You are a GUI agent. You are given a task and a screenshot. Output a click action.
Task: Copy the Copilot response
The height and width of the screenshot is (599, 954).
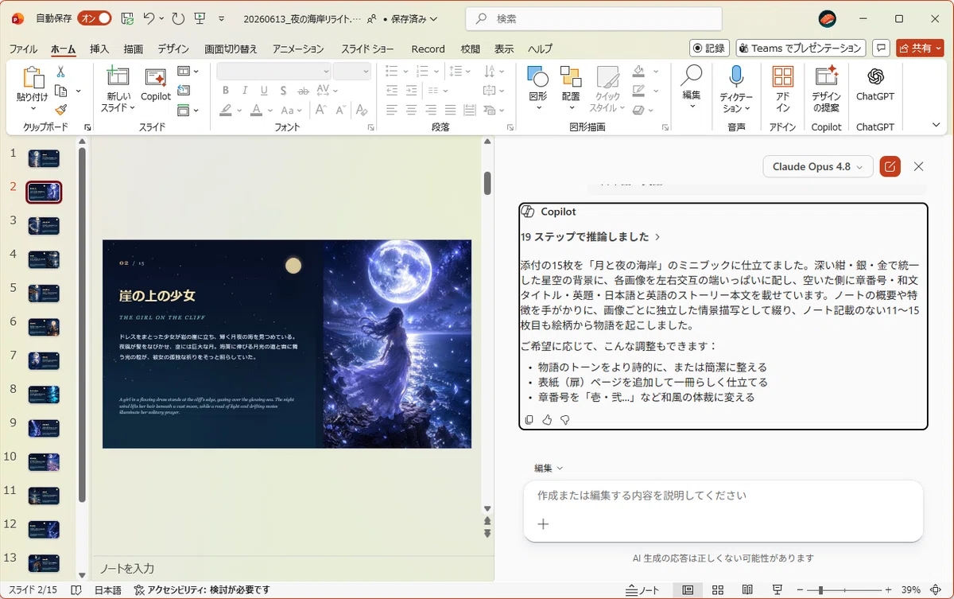click(529, 419)
